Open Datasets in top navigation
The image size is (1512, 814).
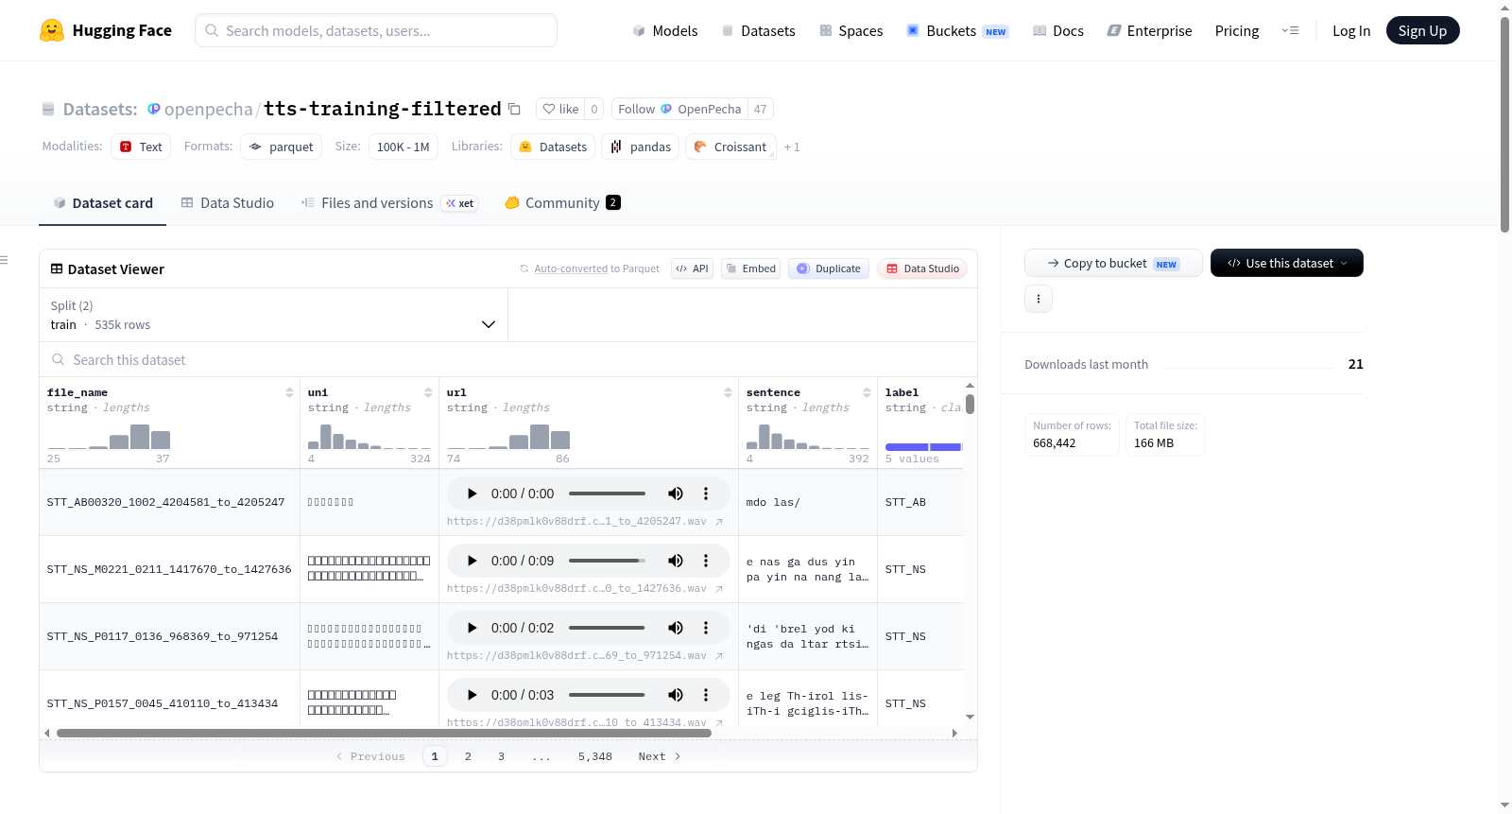click(x=758, y=31)
